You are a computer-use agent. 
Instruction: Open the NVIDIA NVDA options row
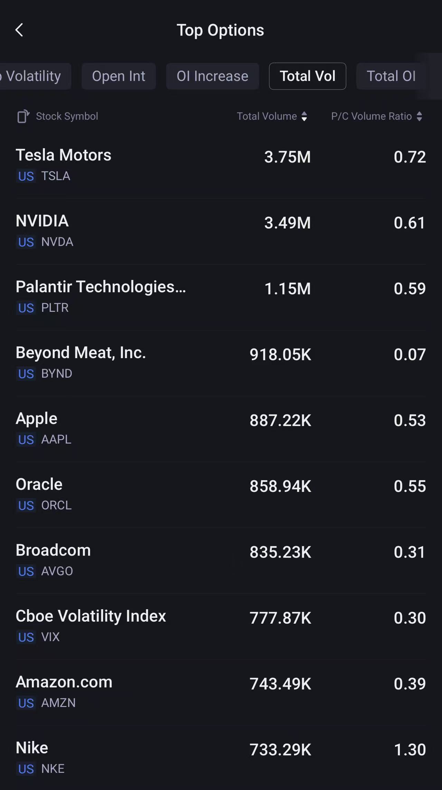(x=220, y=231)
